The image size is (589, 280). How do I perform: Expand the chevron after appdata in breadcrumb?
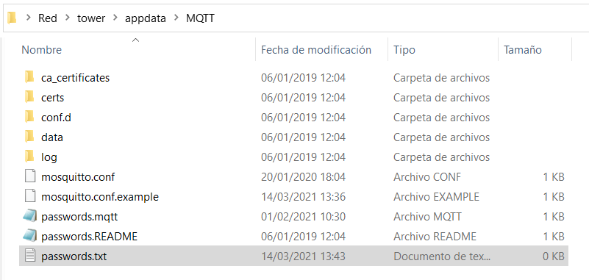coord(176,18)
